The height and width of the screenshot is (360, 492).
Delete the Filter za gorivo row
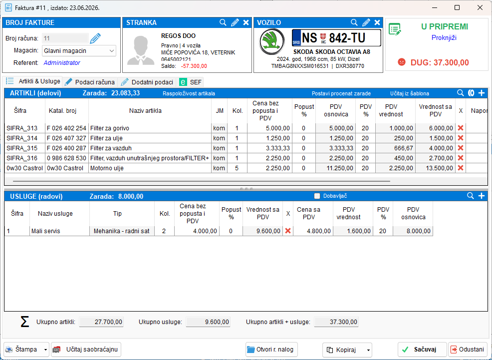click(460, 128)
